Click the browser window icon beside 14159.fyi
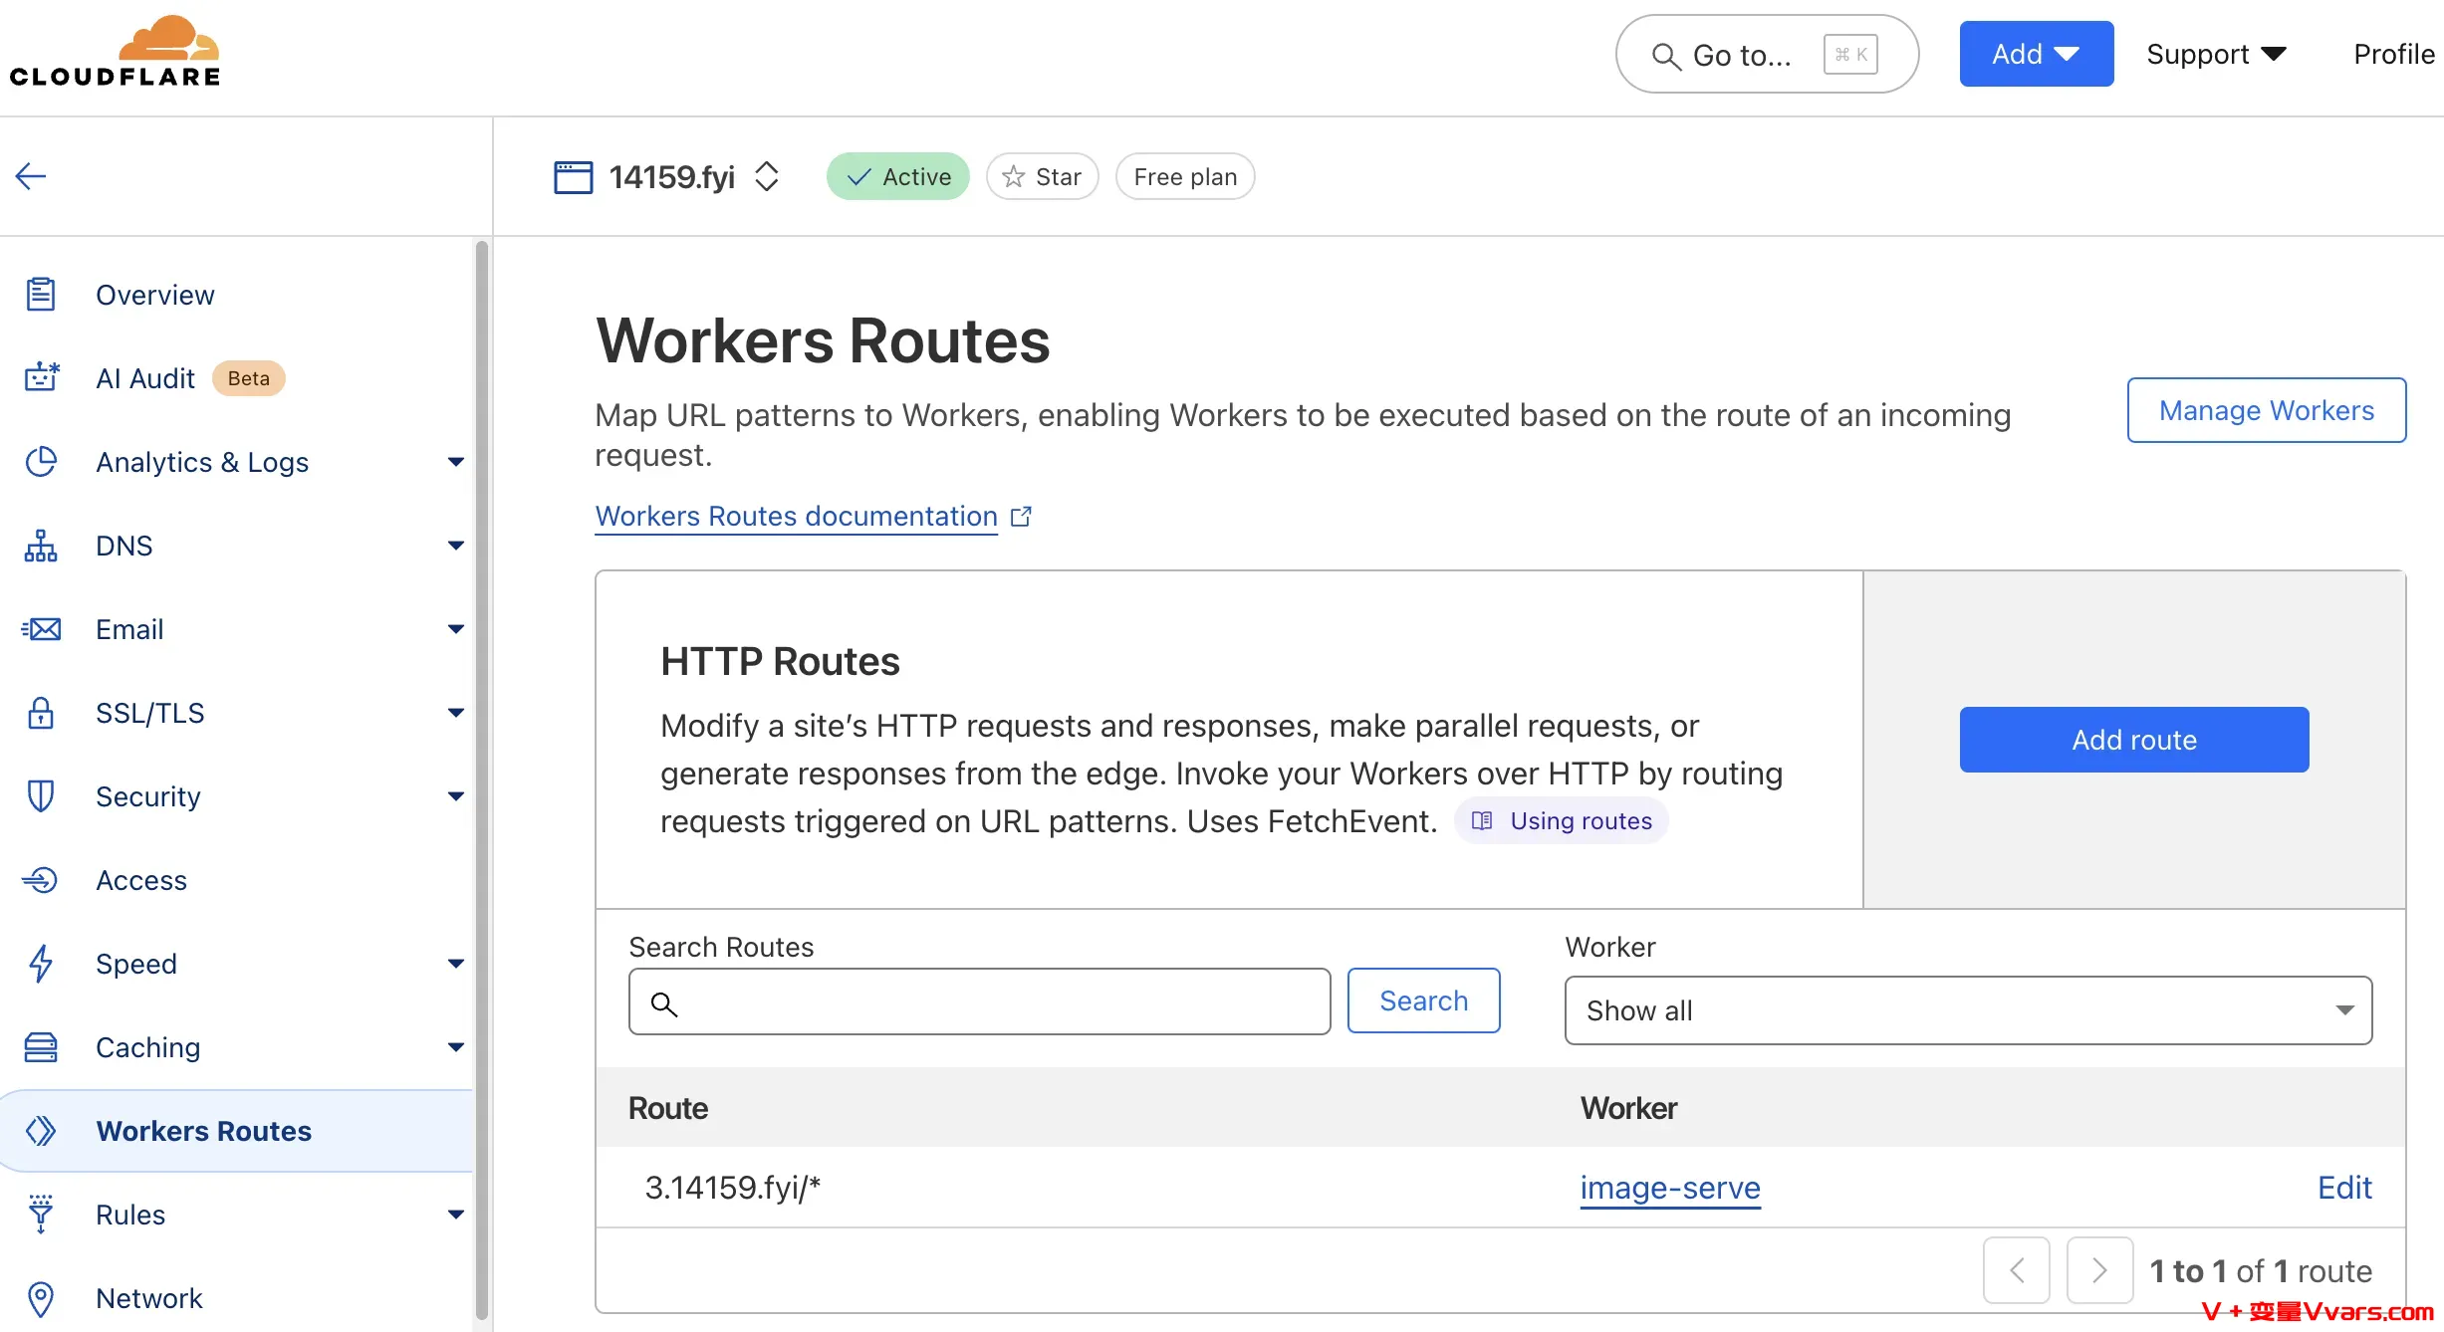The width and height of the screenshot is (2444, 1332). pos(574,177)
